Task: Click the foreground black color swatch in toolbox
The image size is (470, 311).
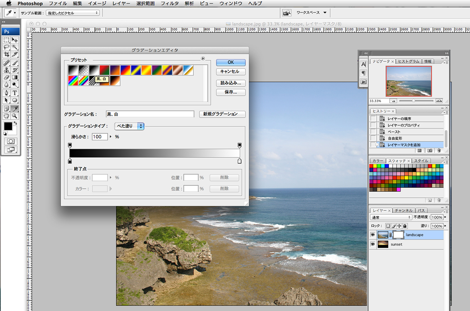Action: 8,126
